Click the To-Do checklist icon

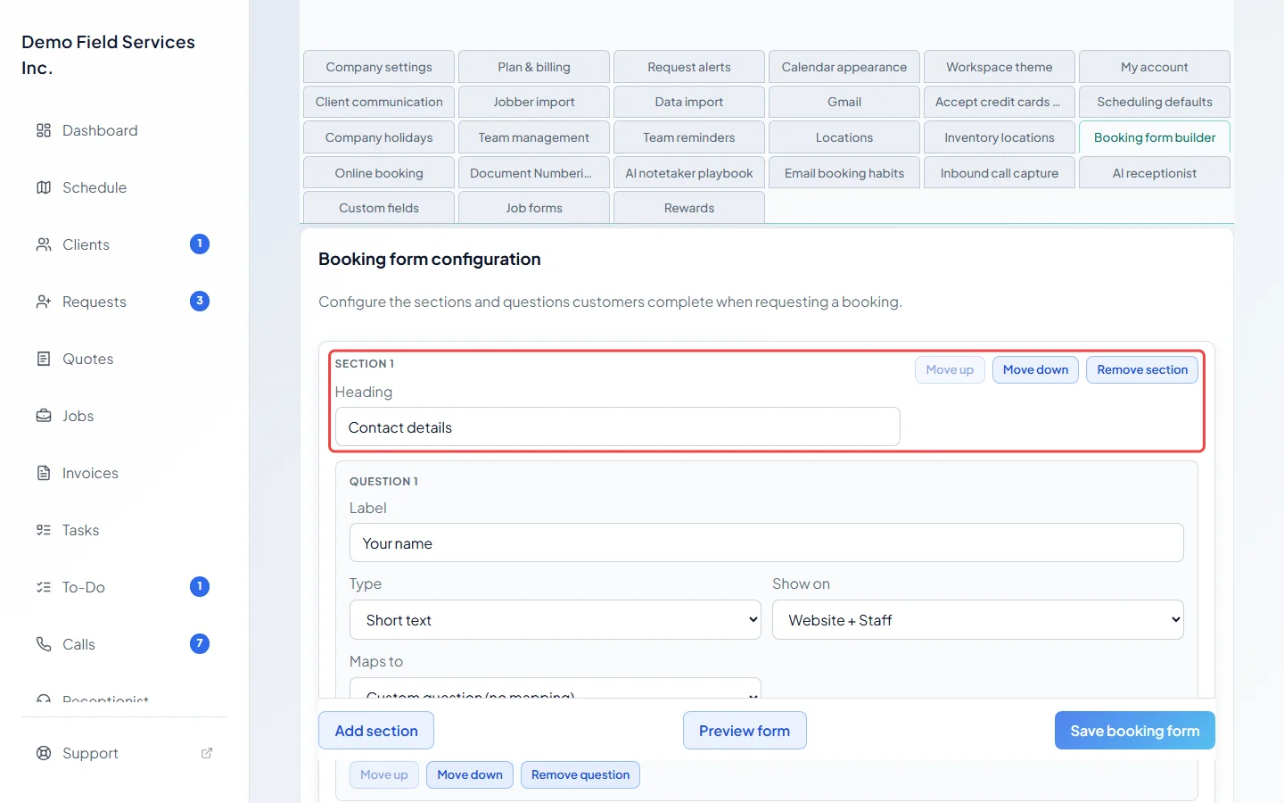(x=44, y=587)
